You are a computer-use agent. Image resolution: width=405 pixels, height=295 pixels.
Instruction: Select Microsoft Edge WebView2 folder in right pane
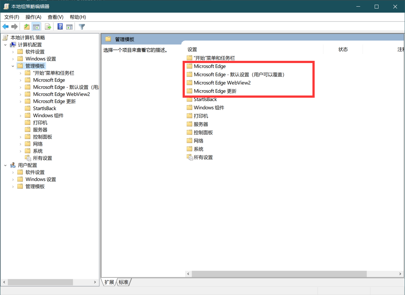click(x=222, y=83)
